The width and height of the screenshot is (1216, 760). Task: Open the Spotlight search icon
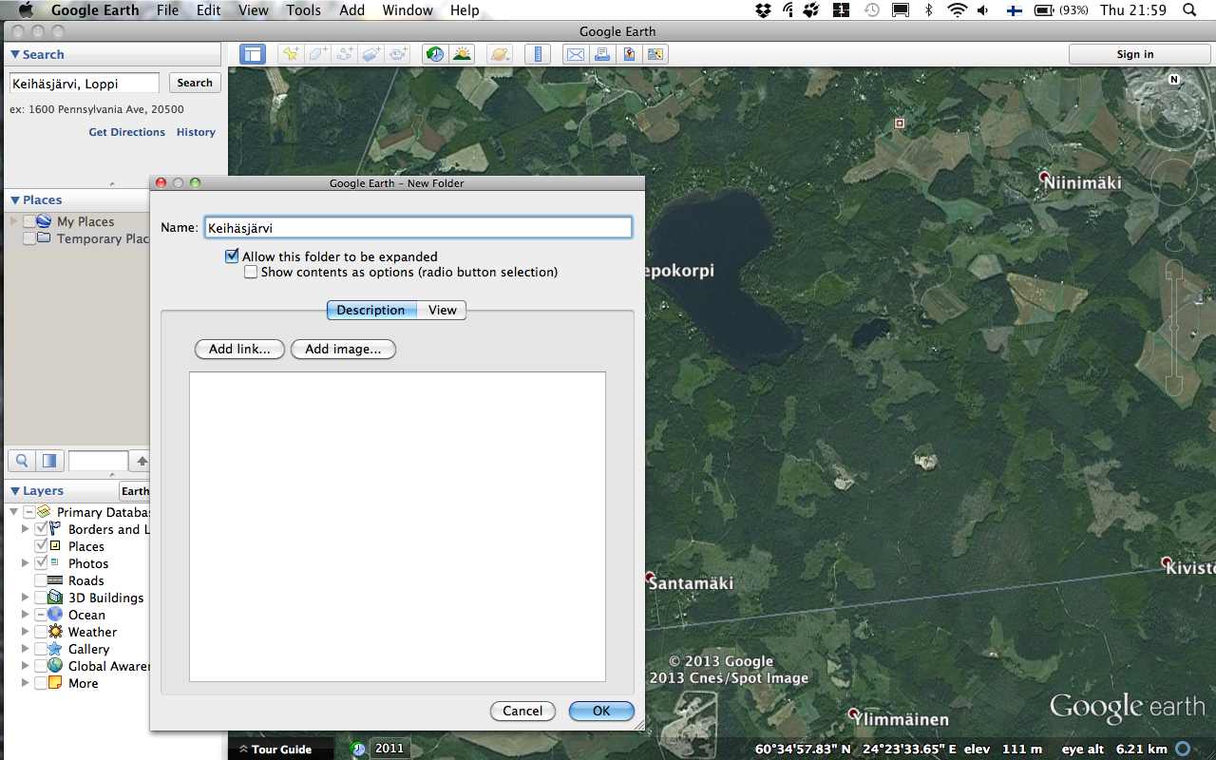tap(1189, 10)
